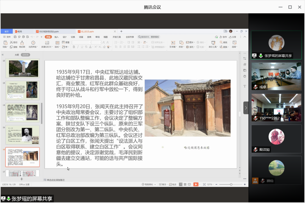Click the Copy (复制) icon
Image resolution: width=305 pixels, height=203 pixels.
[11, 47]
